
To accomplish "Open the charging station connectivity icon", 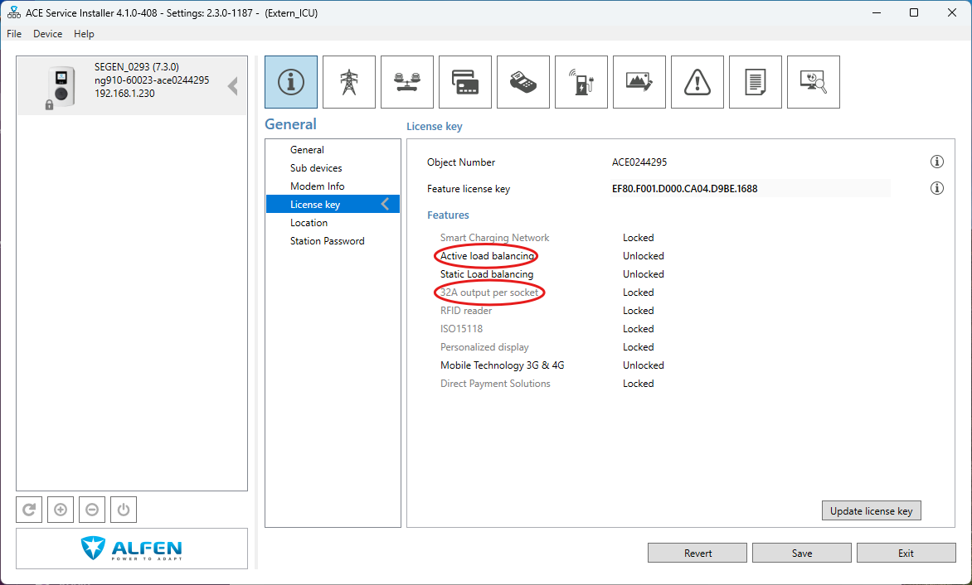I will point(581,82).
